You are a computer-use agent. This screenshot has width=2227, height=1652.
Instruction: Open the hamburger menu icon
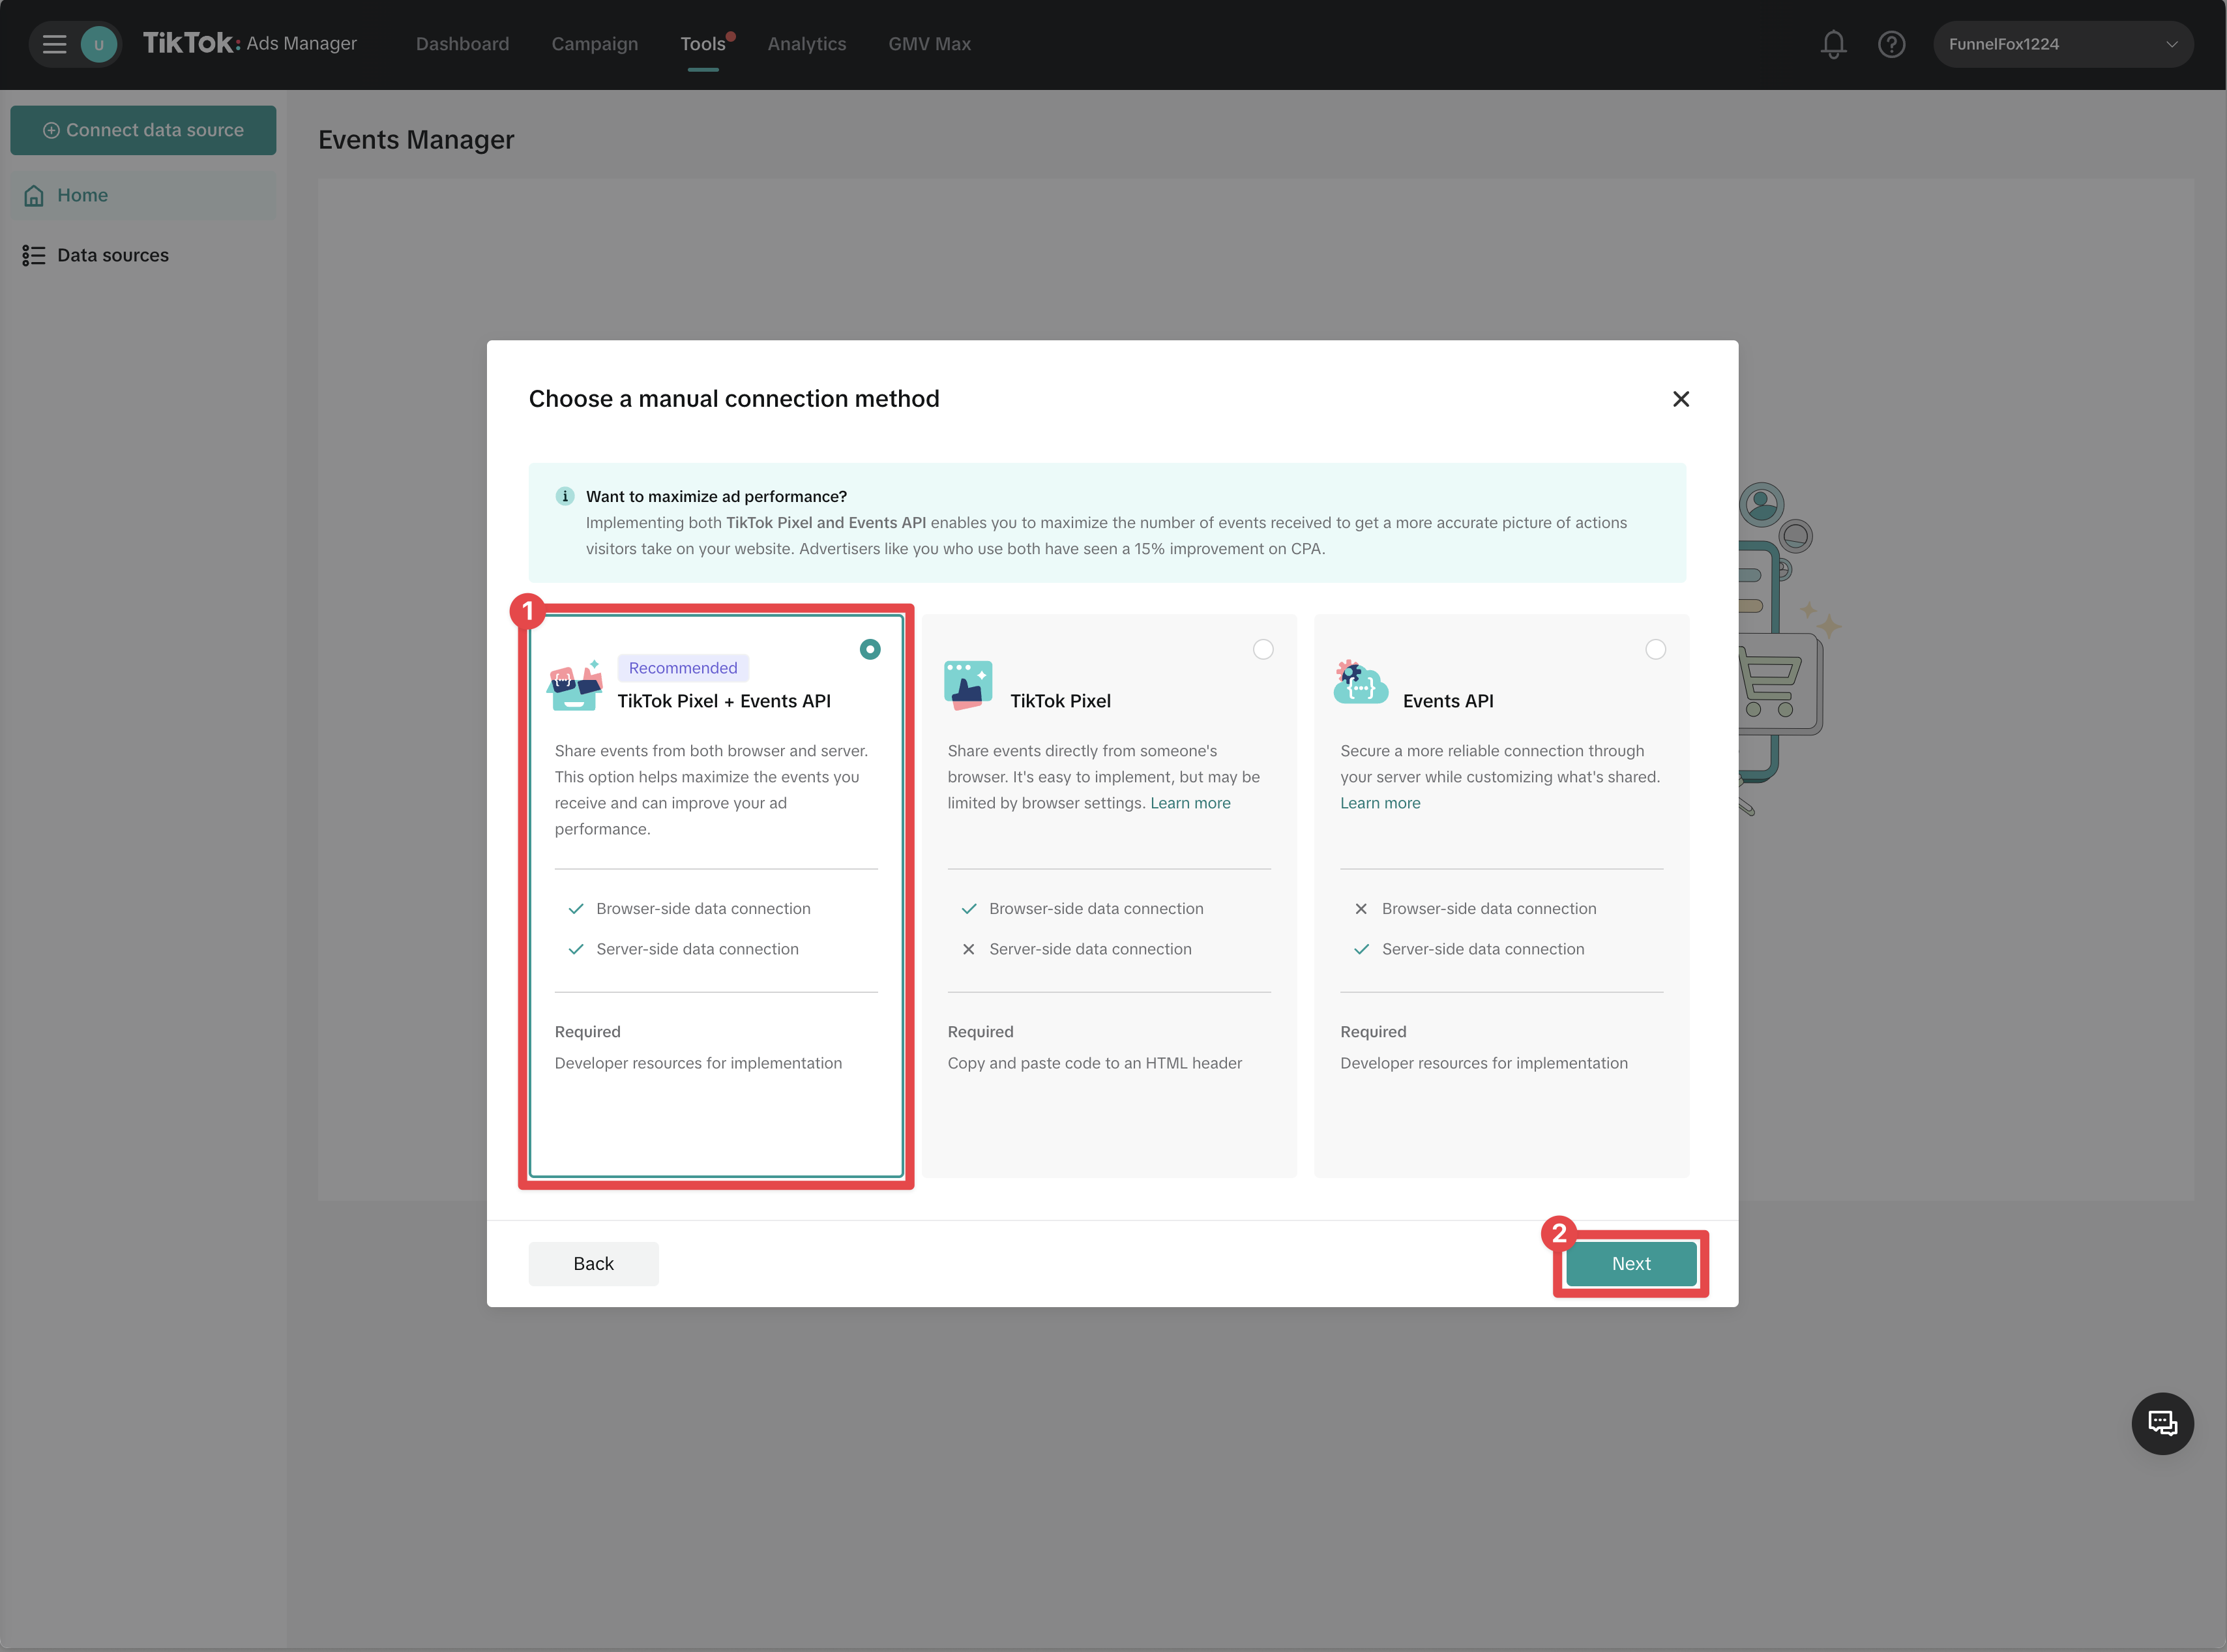click(54, 44)
